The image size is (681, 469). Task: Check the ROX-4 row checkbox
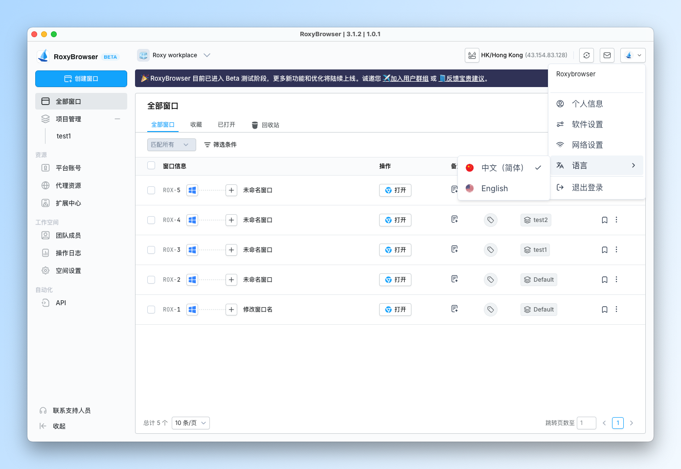[151, 220]
